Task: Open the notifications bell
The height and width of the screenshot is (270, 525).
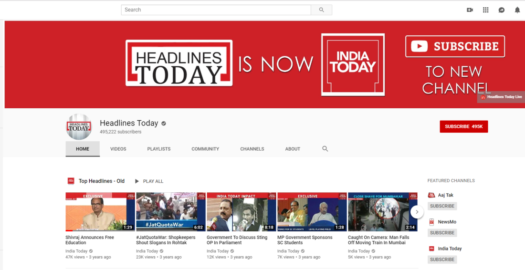Action: pos(517,10)
